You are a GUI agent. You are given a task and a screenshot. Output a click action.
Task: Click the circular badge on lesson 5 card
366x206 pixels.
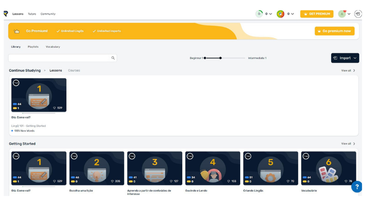(248, 156)
